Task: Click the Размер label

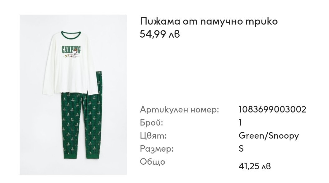Action: click(157, 149)
